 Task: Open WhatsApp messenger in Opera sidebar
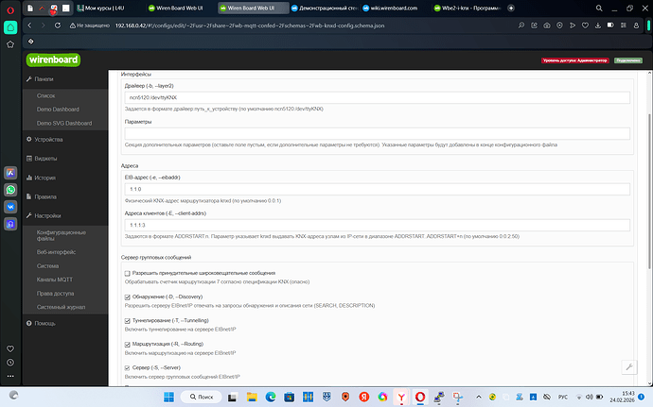coord(10,190)
